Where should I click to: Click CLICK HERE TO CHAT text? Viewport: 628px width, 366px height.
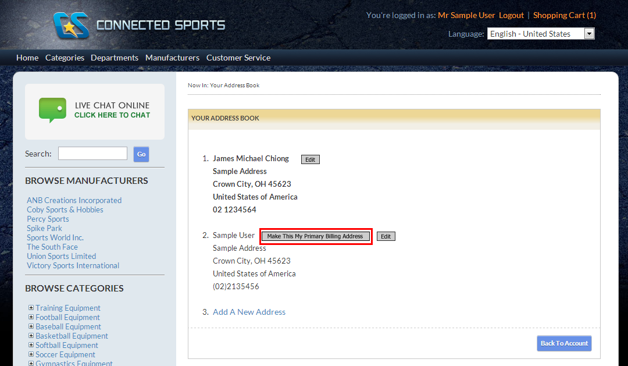point(112,115)
